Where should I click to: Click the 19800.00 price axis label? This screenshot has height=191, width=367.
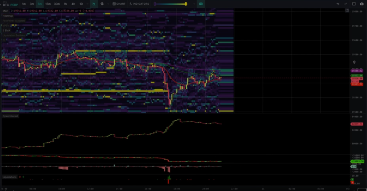pos(357,11)
